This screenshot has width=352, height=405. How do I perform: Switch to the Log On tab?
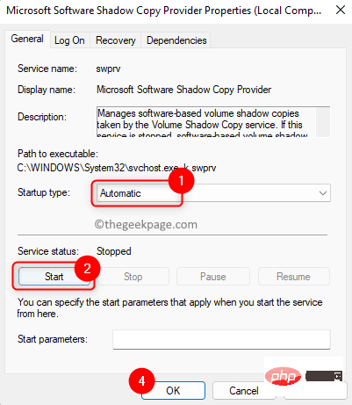(69, 40)
